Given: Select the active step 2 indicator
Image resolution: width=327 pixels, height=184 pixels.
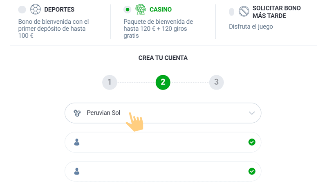Looking at the screenshot, I should 163,82.
